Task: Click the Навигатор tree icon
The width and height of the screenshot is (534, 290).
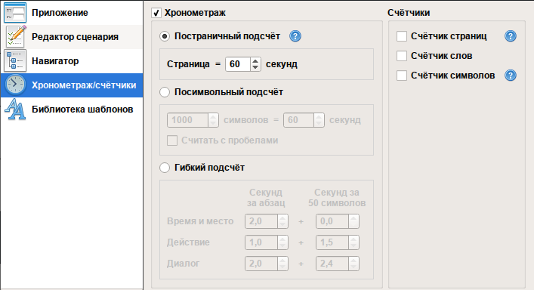Action: [x=15, y=61]
